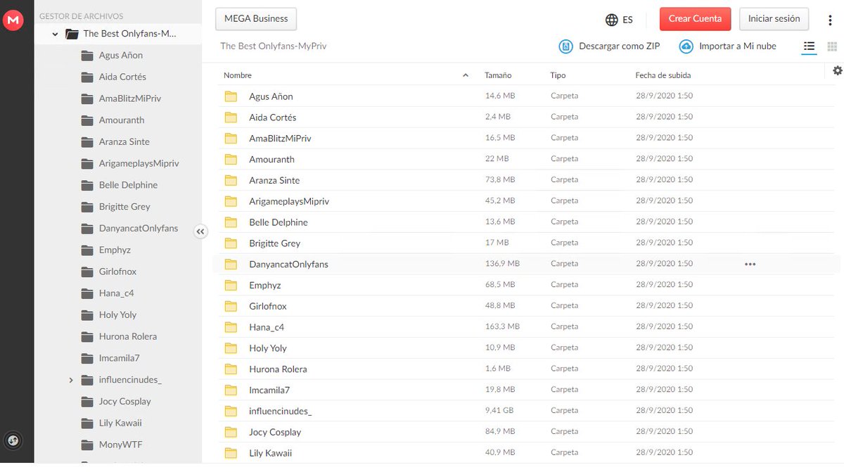Click folder icon of Girlofnox list row
The image size is (844, 472).
click(x=231, y=306)
